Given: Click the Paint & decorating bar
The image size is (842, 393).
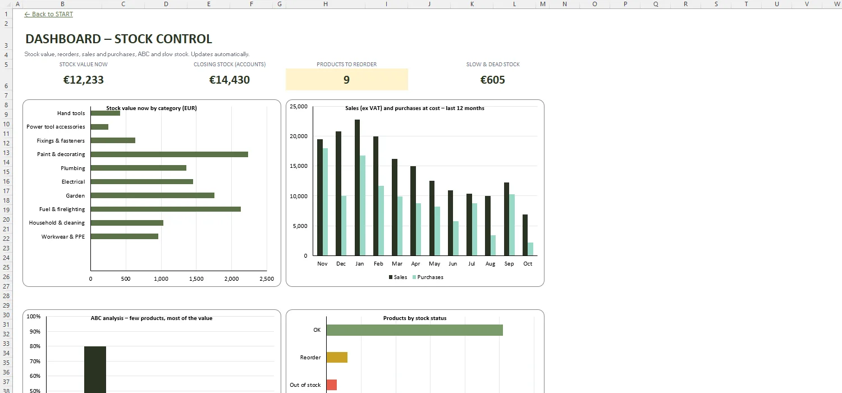Looking at the screenshot, I should click(x=169, y=154).
